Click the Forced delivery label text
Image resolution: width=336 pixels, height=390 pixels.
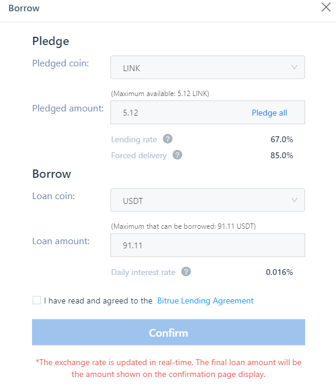coord(139,155)
